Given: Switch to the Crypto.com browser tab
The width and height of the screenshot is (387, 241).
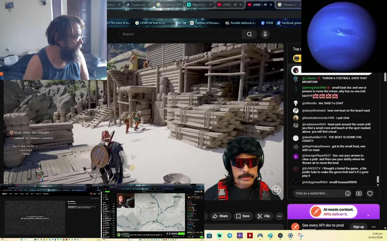Looking at the screenshot, I should (x=139, y=5).
